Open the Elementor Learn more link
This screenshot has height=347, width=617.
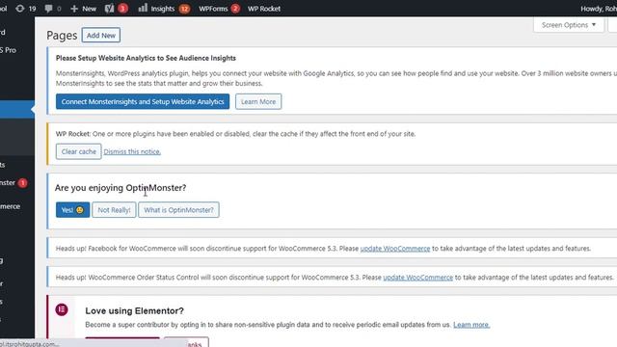(x=471, y=325)
